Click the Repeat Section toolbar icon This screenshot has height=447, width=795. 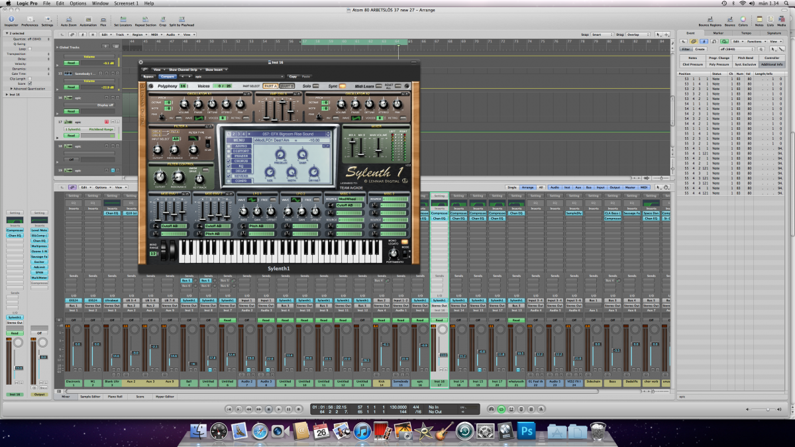coord(145,21)
